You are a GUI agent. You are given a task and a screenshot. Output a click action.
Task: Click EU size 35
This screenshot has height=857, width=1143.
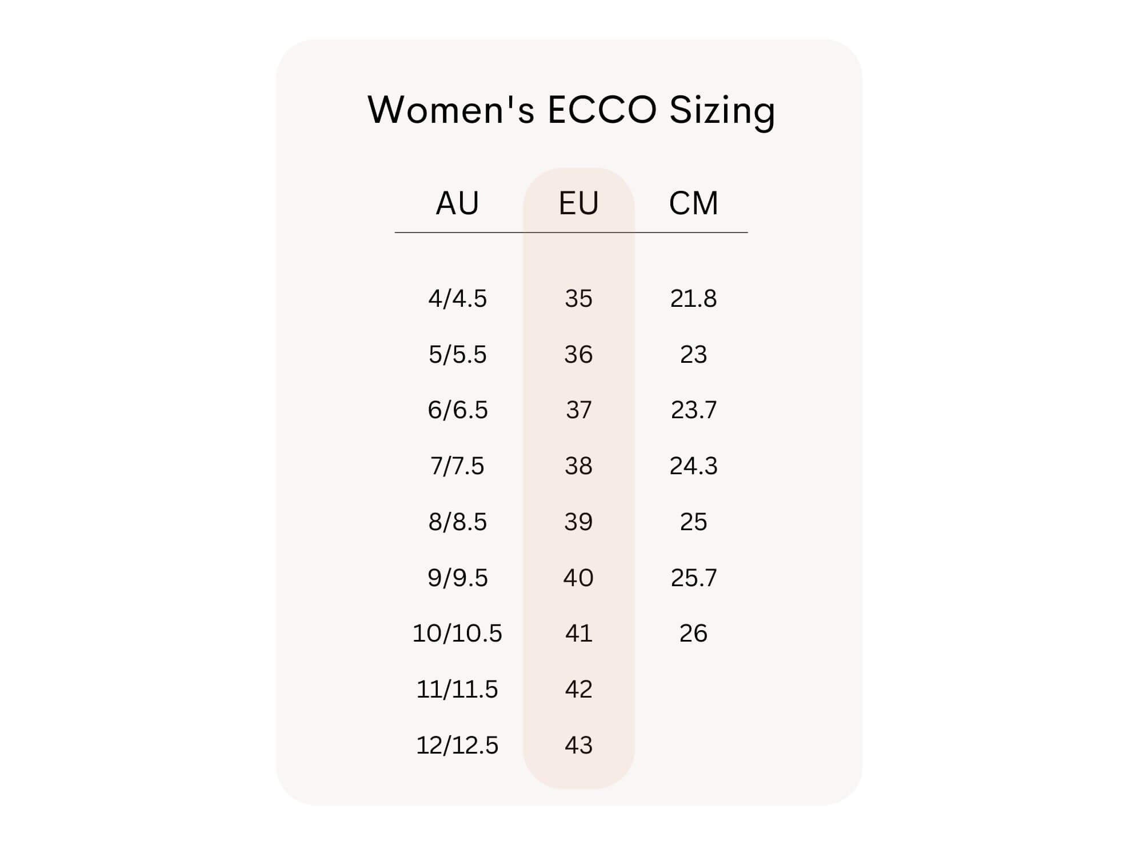(x=578, y=299)
